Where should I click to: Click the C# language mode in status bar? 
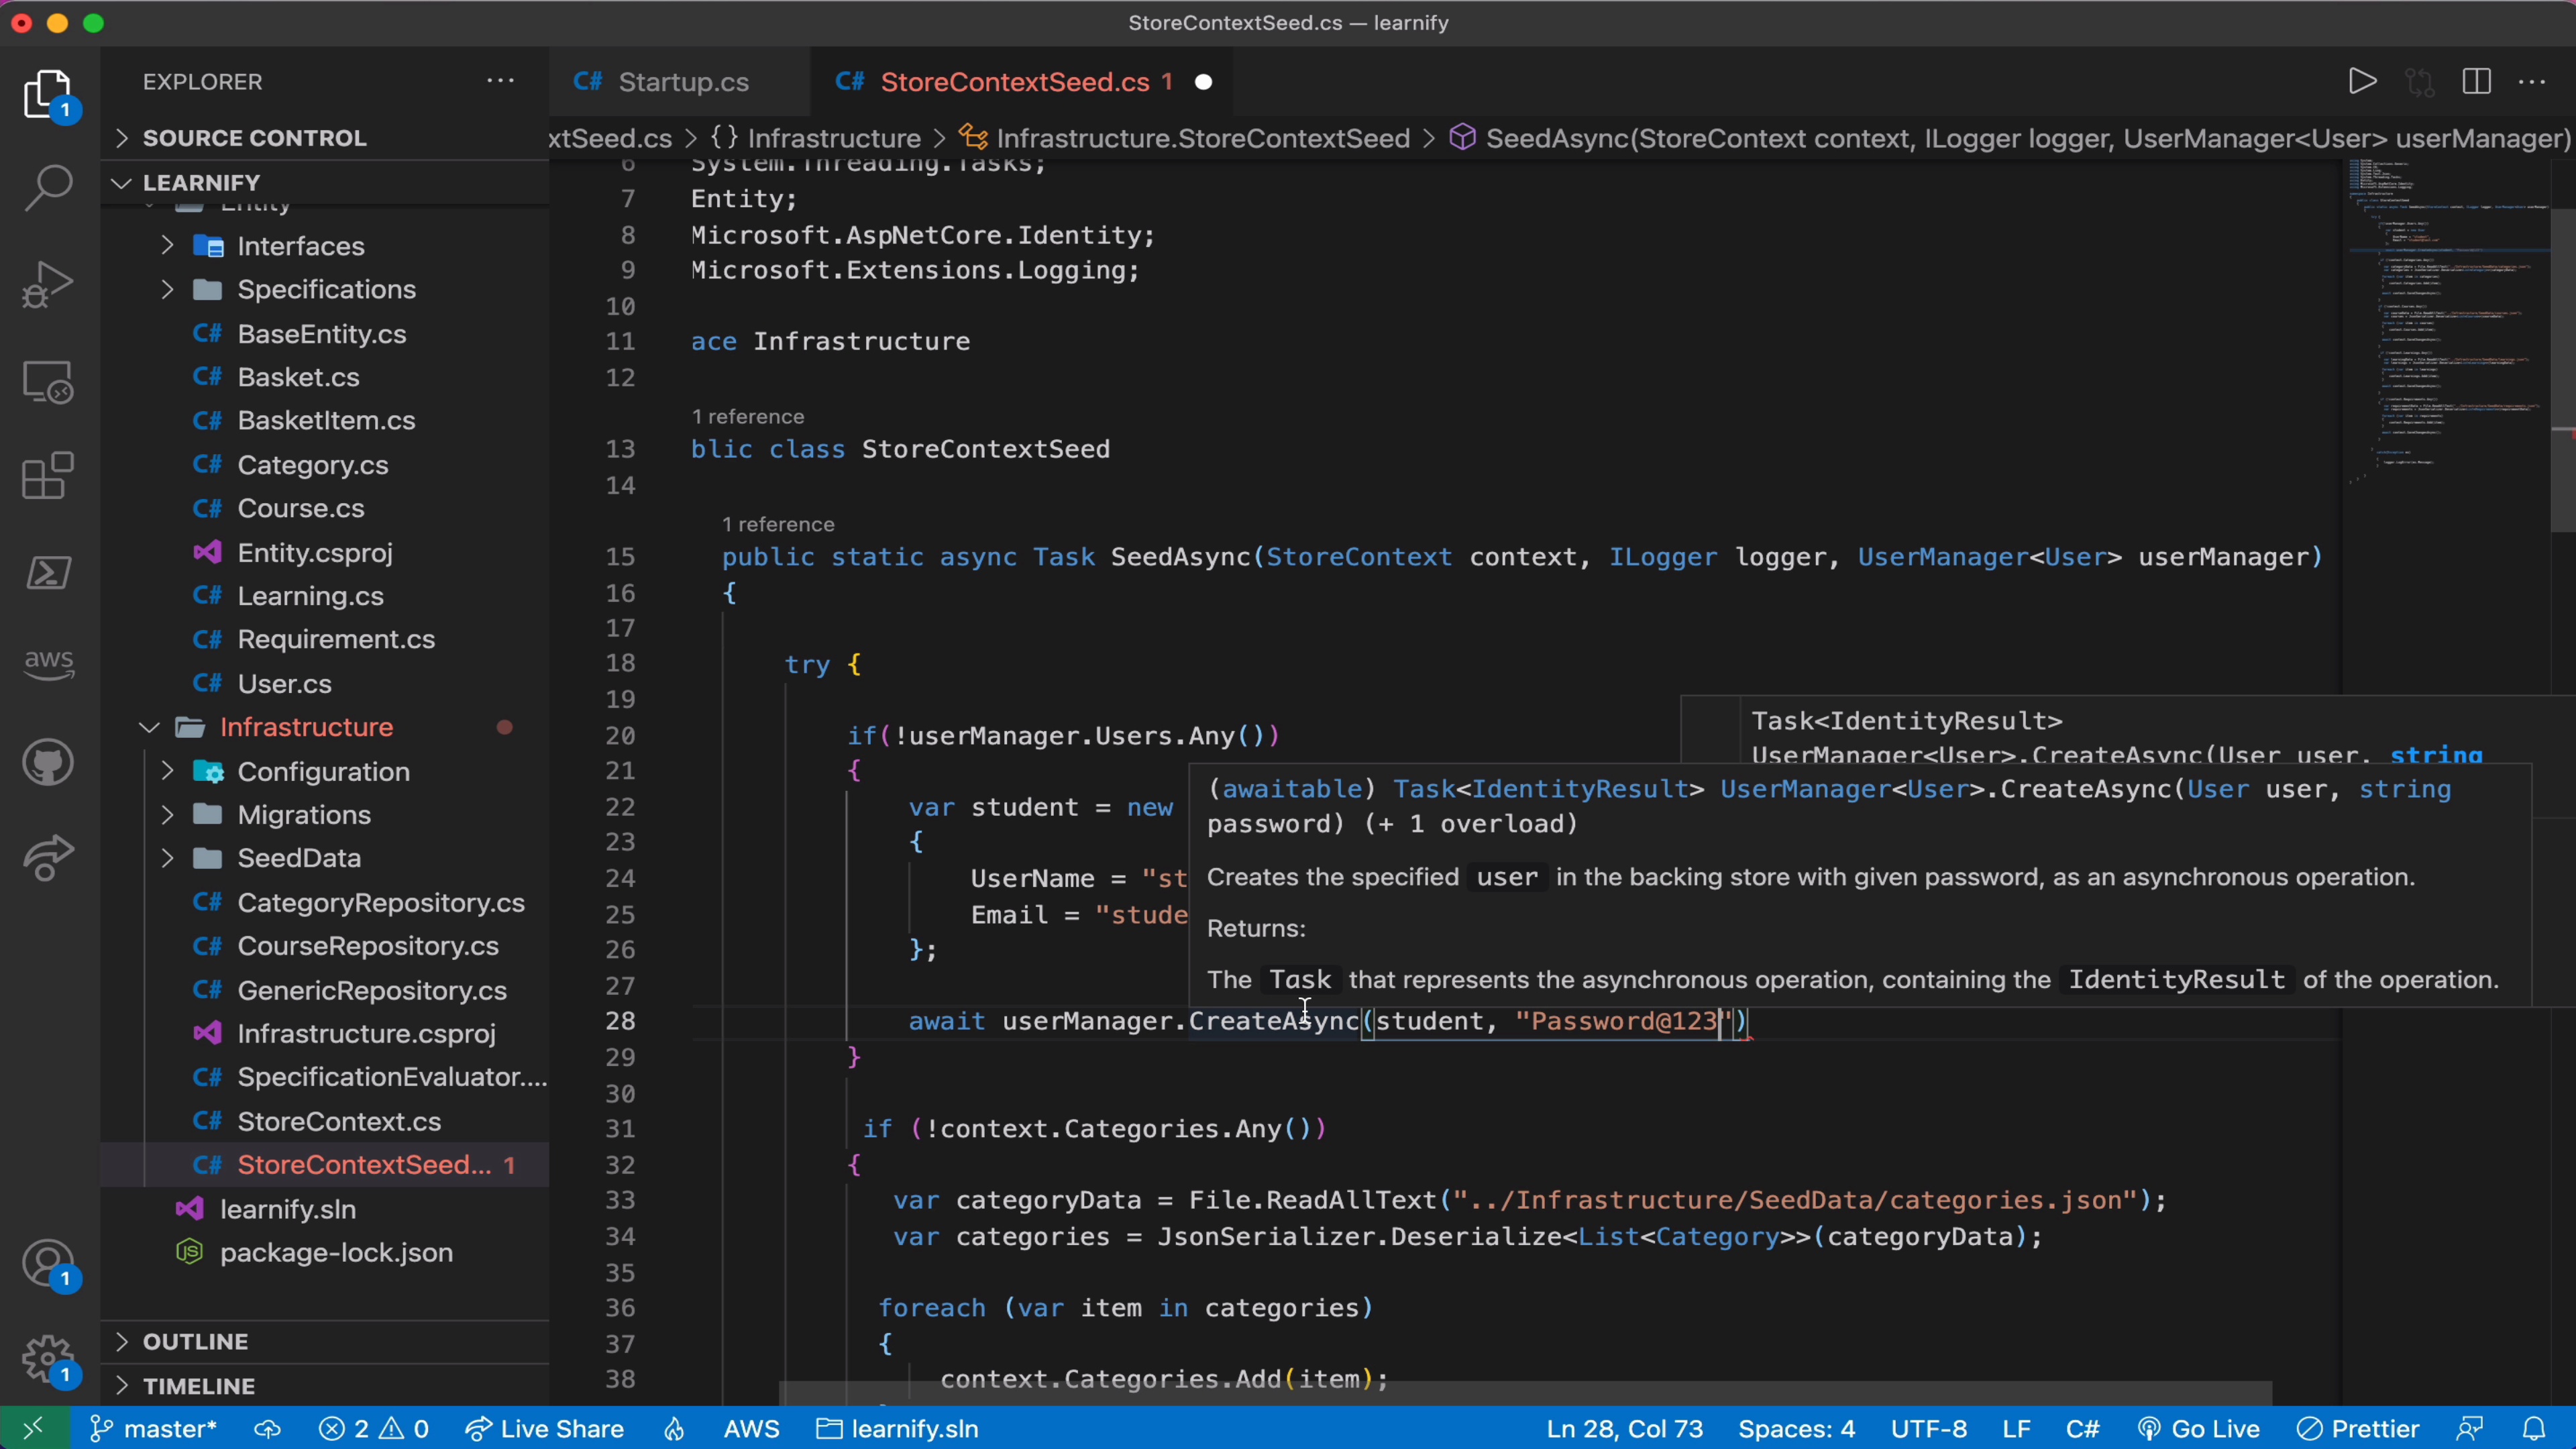2084,1428
